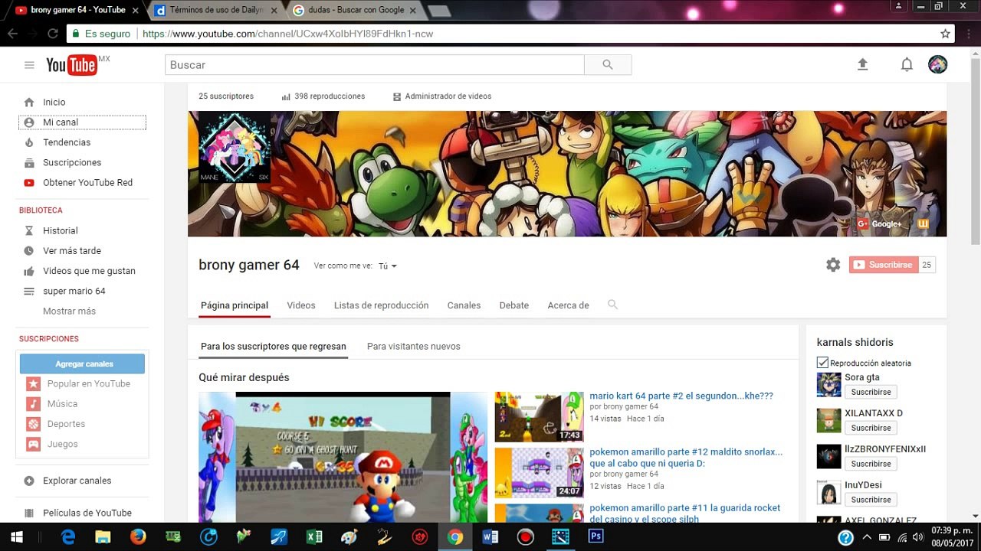Subscribe to IIzZBRONYFENIXxII
Screen dimensions: 981x551
871,464
